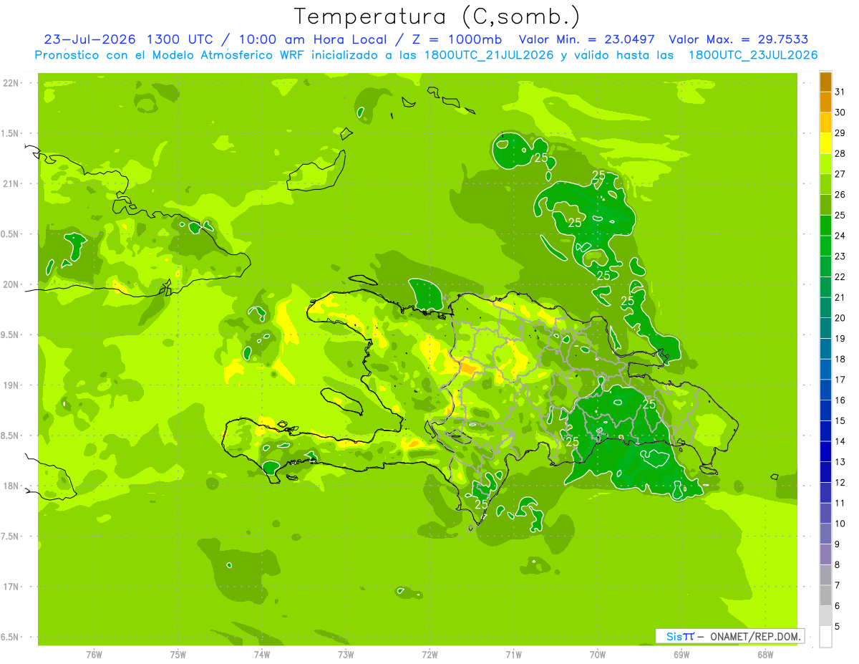Click the '1800UTC_23JUL2026' valid-until time
The image size is (859, 664).
pyautogui.click(x=753, y=55)
